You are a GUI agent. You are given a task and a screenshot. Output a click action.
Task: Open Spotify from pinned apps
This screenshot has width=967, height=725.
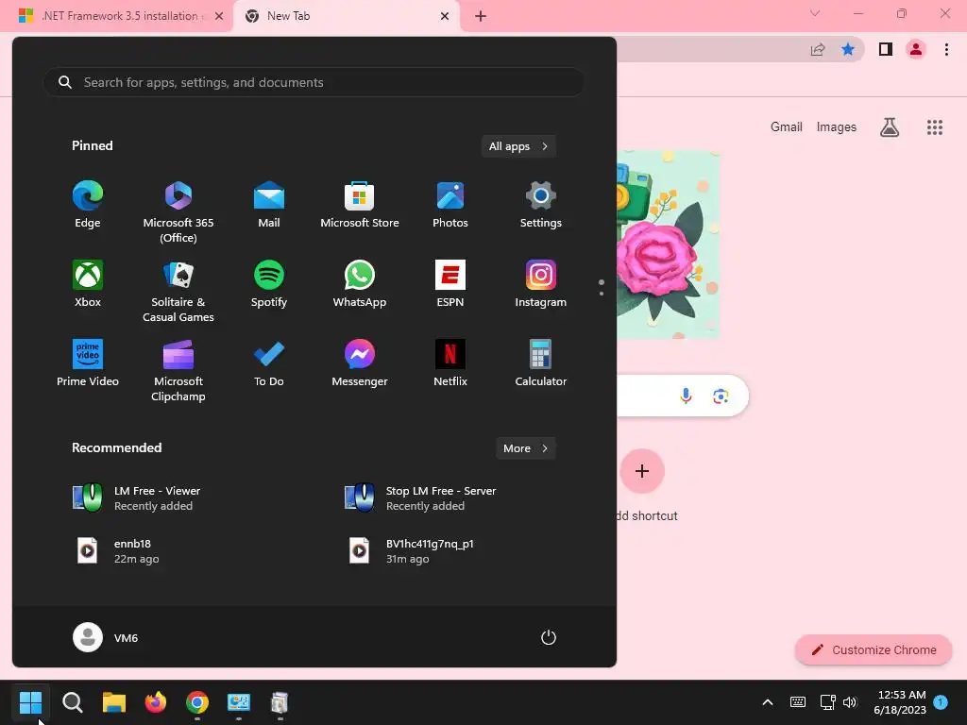(269, 285)
